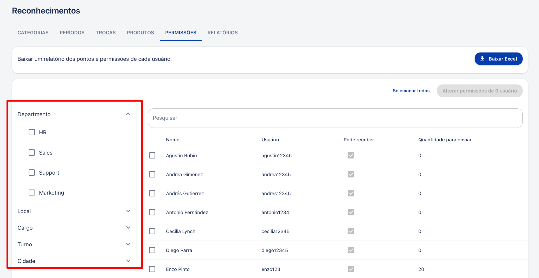
Task: Click the name Antonio Fernández
Action: [187, 212]
